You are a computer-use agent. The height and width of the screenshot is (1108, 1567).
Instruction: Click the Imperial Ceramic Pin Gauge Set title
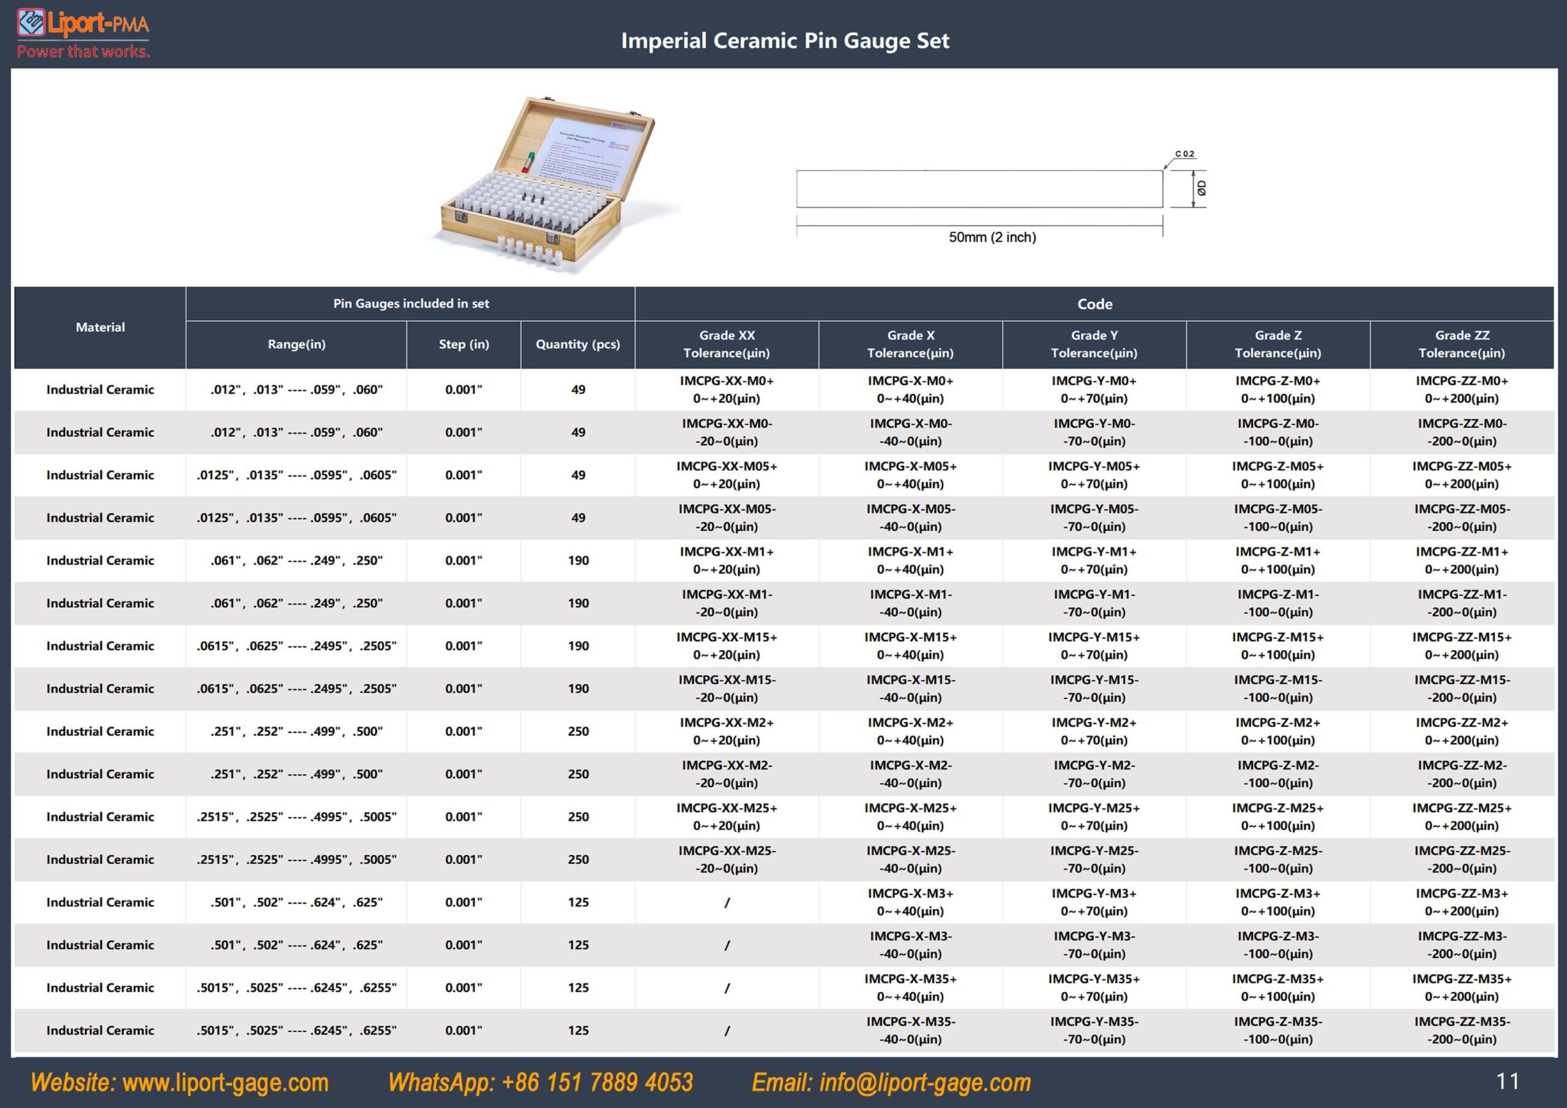pos(785,40)
